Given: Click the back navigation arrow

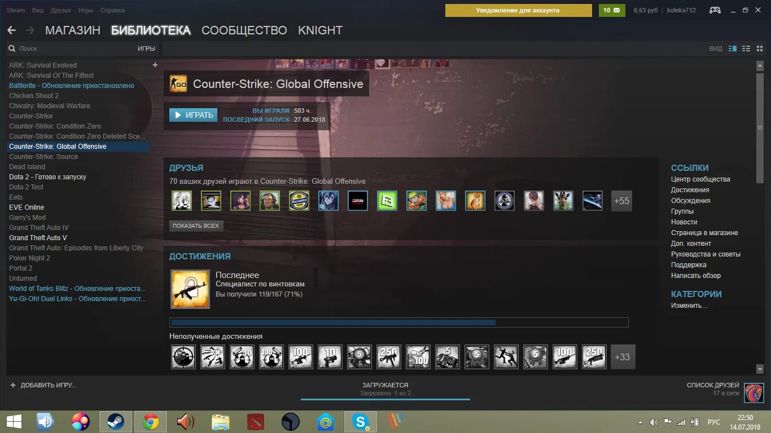Looking at the screenshot, I should tap(11, 30).
